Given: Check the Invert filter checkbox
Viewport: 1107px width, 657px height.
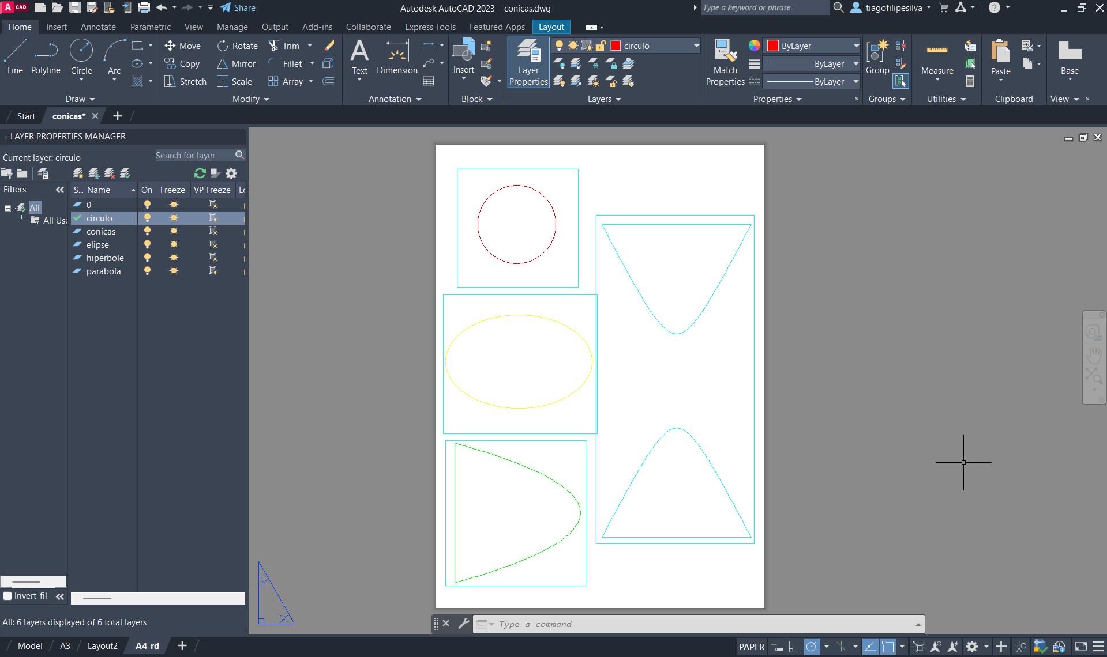Looking at the screenshot, I should point(8,596).
